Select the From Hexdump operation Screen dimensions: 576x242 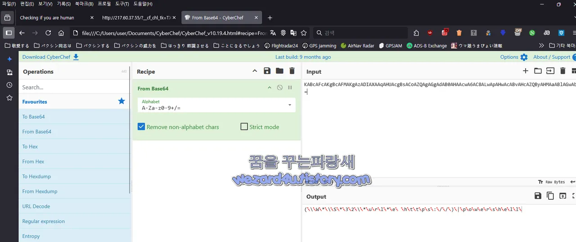(74, 191)
